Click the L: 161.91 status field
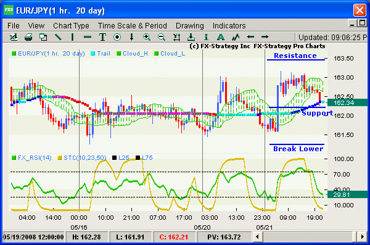The width and height of the screenshot is (370, 245). (x=130, y=237)
